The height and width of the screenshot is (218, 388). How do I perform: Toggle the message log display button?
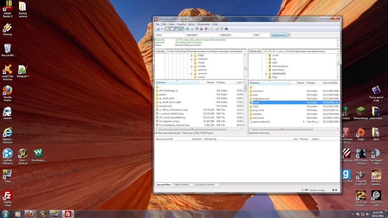pyautogui.click(x=167, y=29)
